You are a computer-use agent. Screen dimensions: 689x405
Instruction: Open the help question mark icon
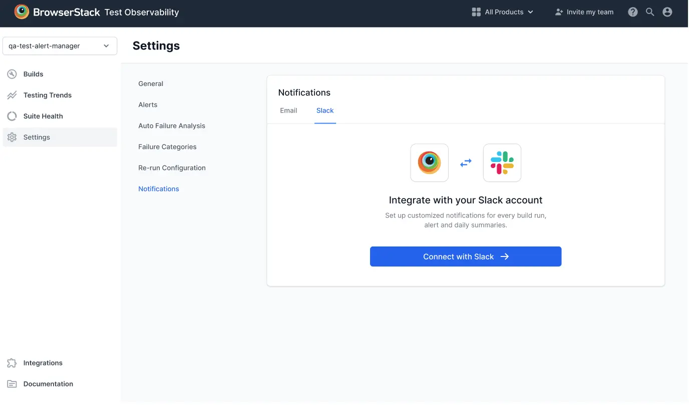(633, 12)
